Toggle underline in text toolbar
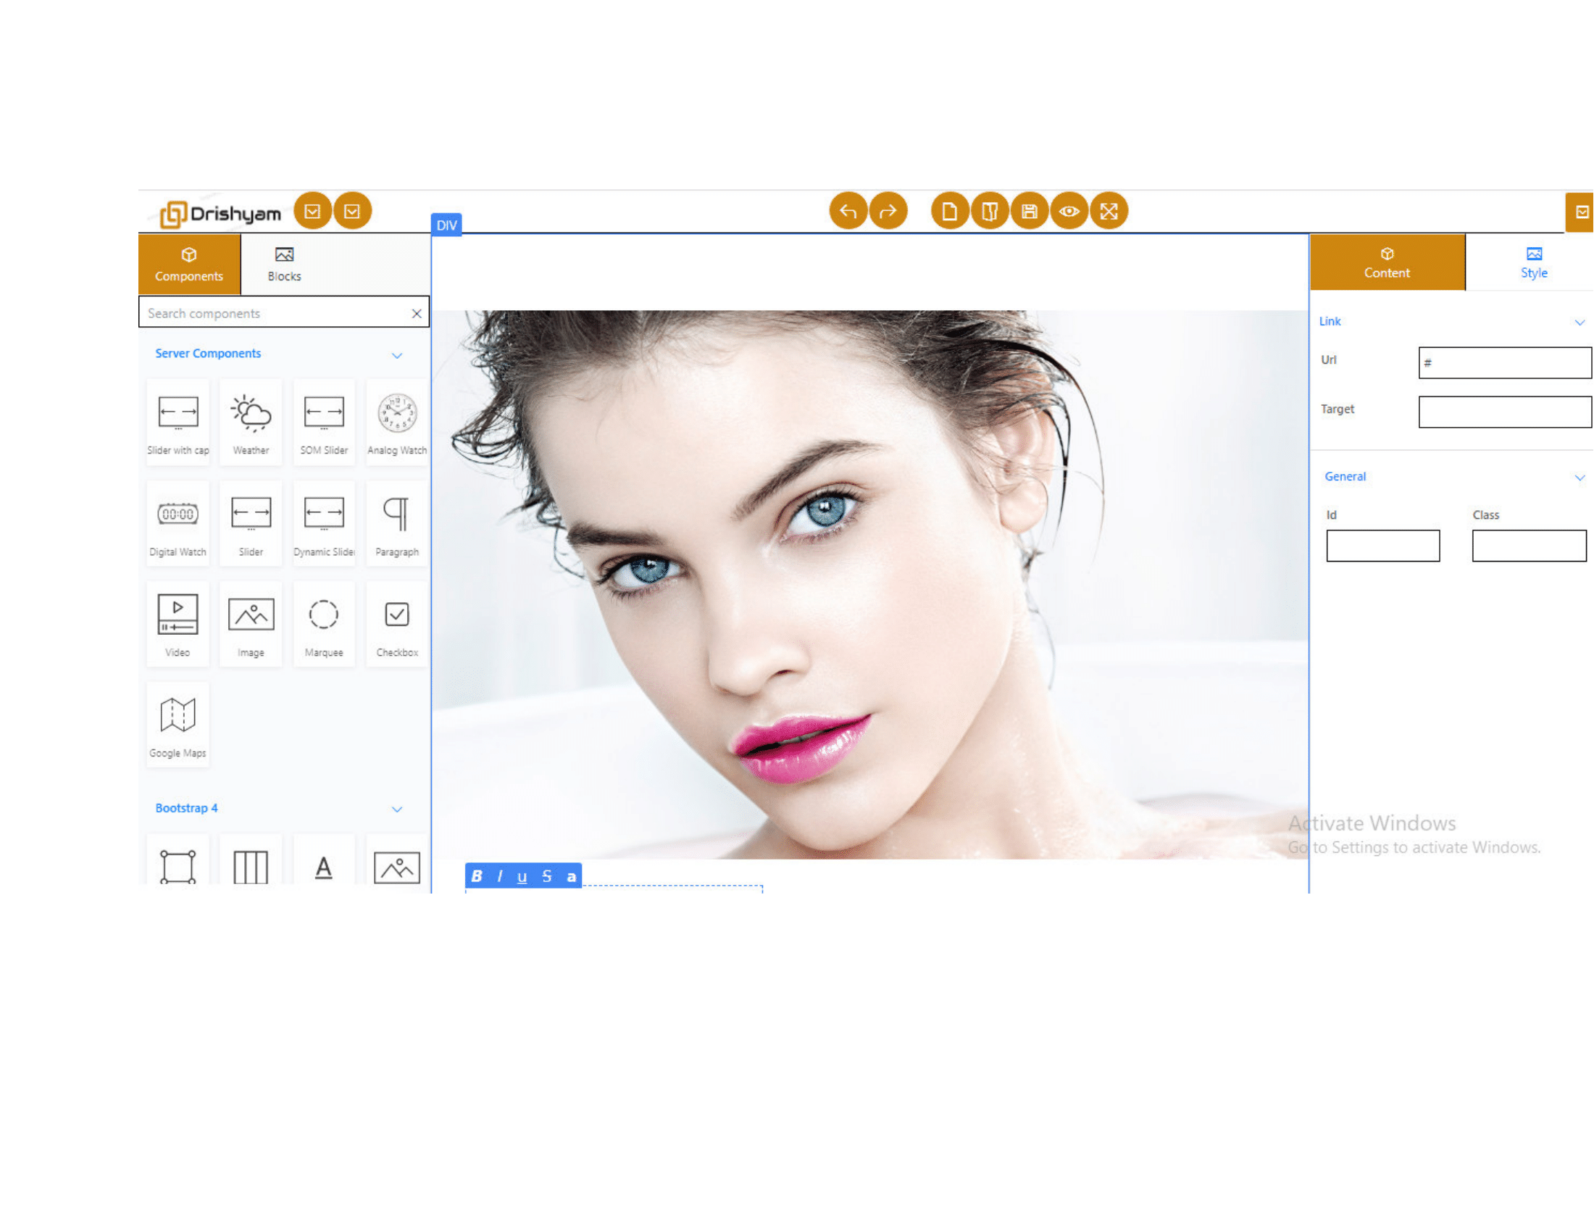Viewport: 1594px width, 1232px height. point(522,877)
